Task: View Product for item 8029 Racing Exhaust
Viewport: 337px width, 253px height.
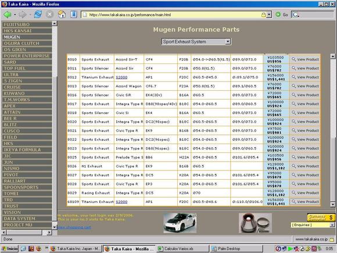Action: tap(305, 193)
